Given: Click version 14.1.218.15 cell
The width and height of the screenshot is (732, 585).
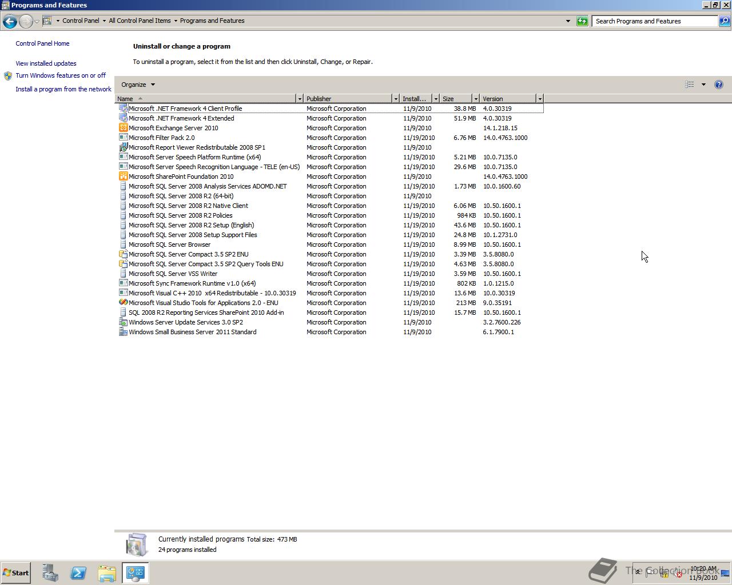Looking at the screenshot, I should pyautogui.click(x=500, y=128).
